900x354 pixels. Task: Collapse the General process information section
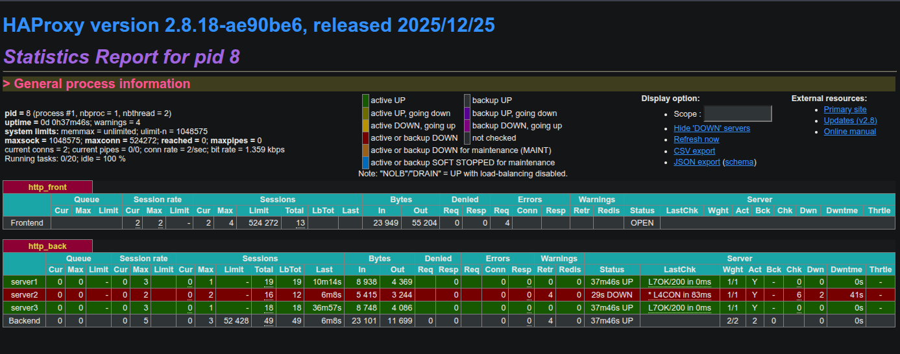click(x=96, y=84)
